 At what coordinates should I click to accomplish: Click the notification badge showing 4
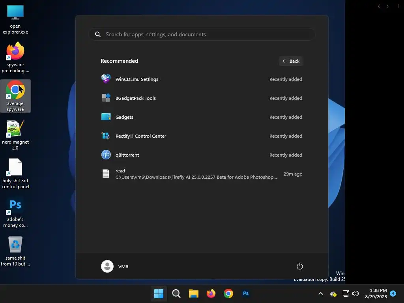tap(393, 293)
